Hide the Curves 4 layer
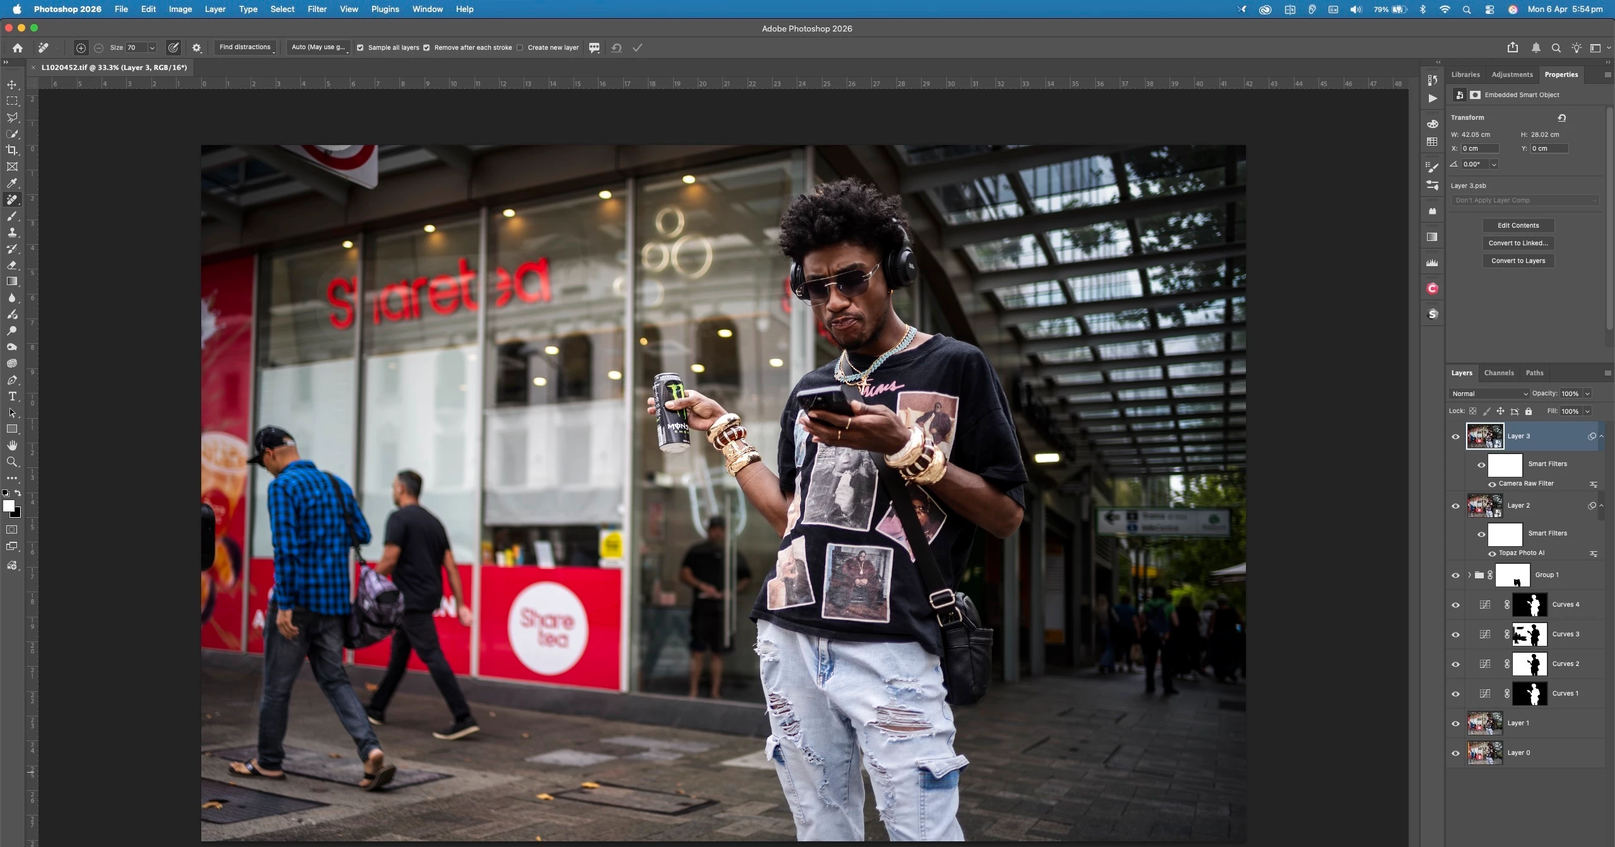The image size is (1615, 847). [x=1455, y=605]
